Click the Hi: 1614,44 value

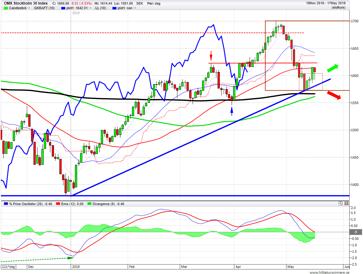tap(103, 3)
